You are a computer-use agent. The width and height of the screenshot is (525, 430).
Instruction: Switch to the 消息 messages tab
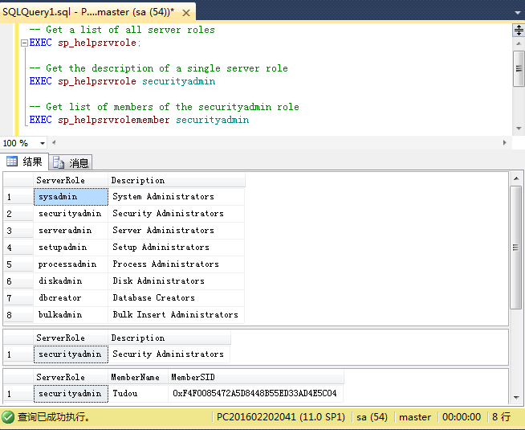point(71,162)
